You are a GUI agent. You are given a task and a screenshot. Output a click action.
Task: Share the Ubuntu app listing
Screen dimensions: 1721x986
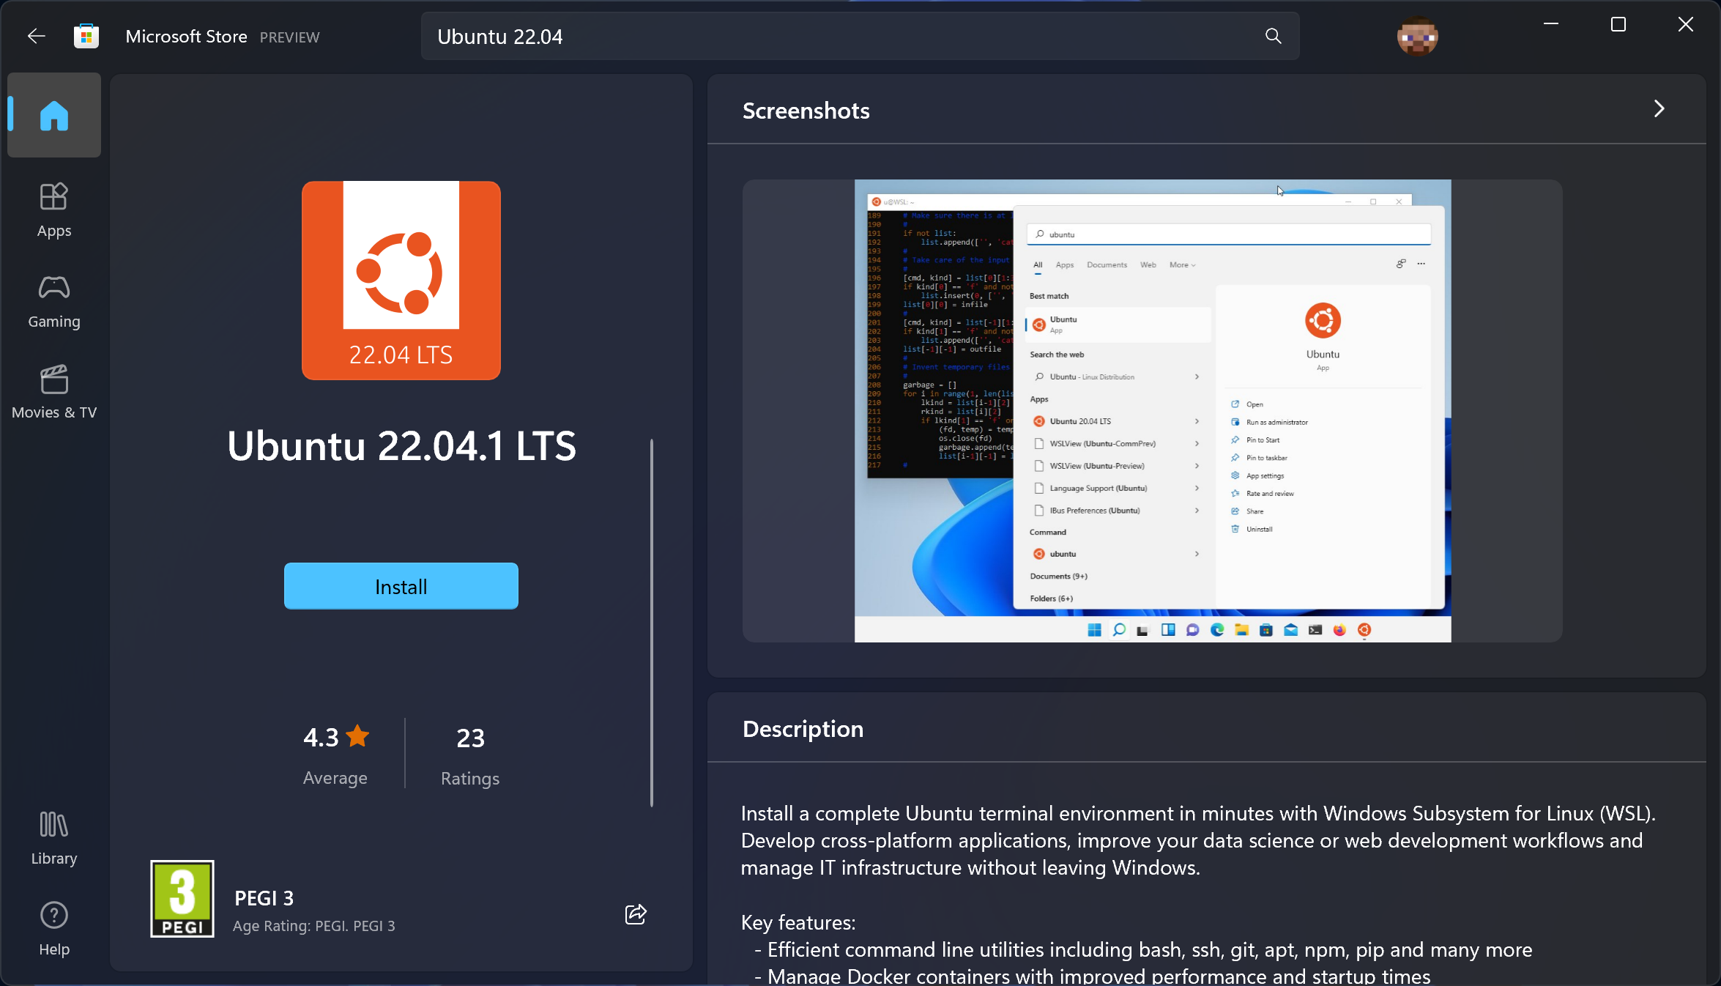tap(636, 914)
